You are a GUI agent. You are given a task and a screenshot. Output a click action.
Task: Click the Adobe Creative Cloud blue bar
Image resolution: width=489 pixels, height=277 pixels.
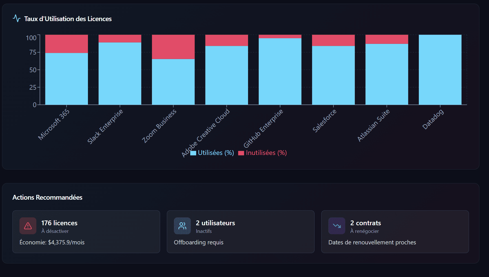(x=227, y=75)
